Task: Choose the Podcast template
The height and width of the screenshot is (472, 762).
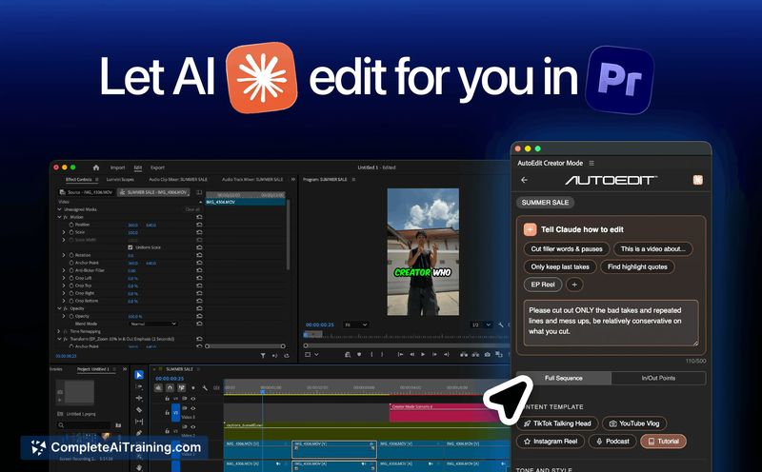Action: pyautogui.click(x=612, y=442)
